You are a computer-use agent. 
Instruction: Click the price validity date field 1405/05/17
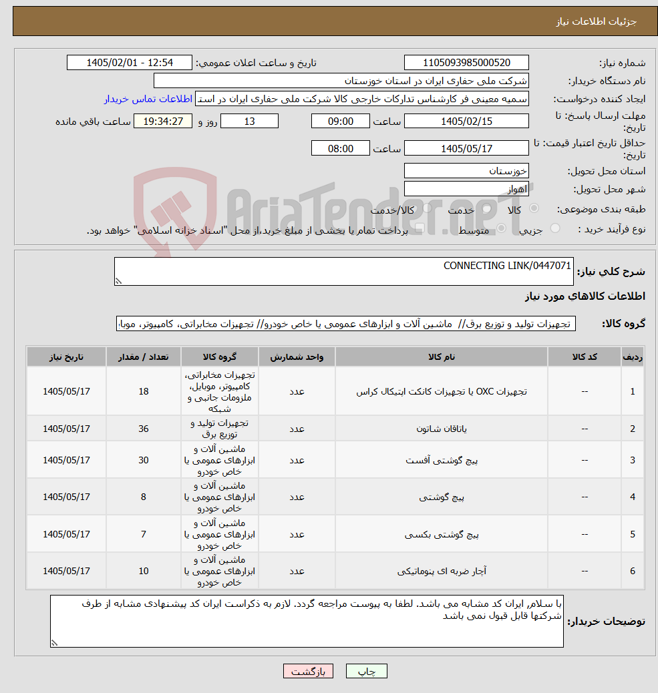(x=466, y=148)
